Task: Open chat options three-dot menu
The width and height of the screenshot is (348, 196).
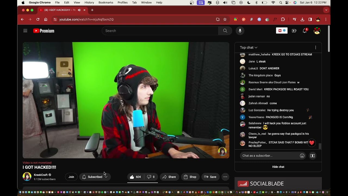Action: point(315,47)
